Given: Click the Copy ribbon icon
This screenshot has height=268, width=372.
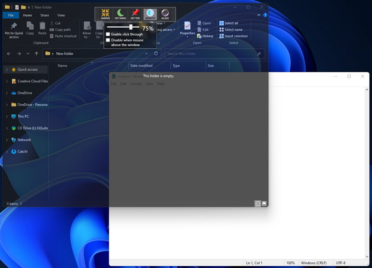Looking at the screenshot, I should 30,28.
